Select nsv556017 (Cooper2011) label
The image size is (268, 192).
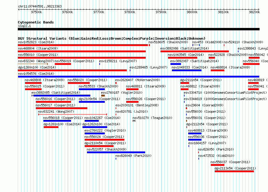pyautogui.click(x=55, y=105)
